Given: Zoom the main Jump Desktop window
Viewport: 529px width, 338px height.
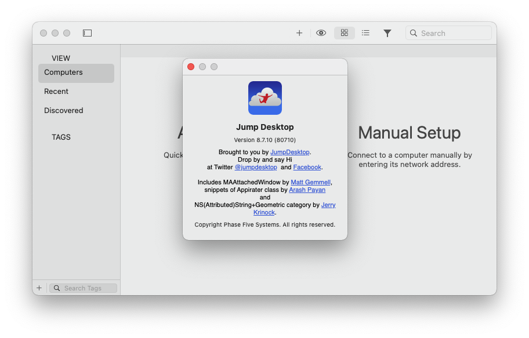Looking at the screenshot, I should [67, 33].
